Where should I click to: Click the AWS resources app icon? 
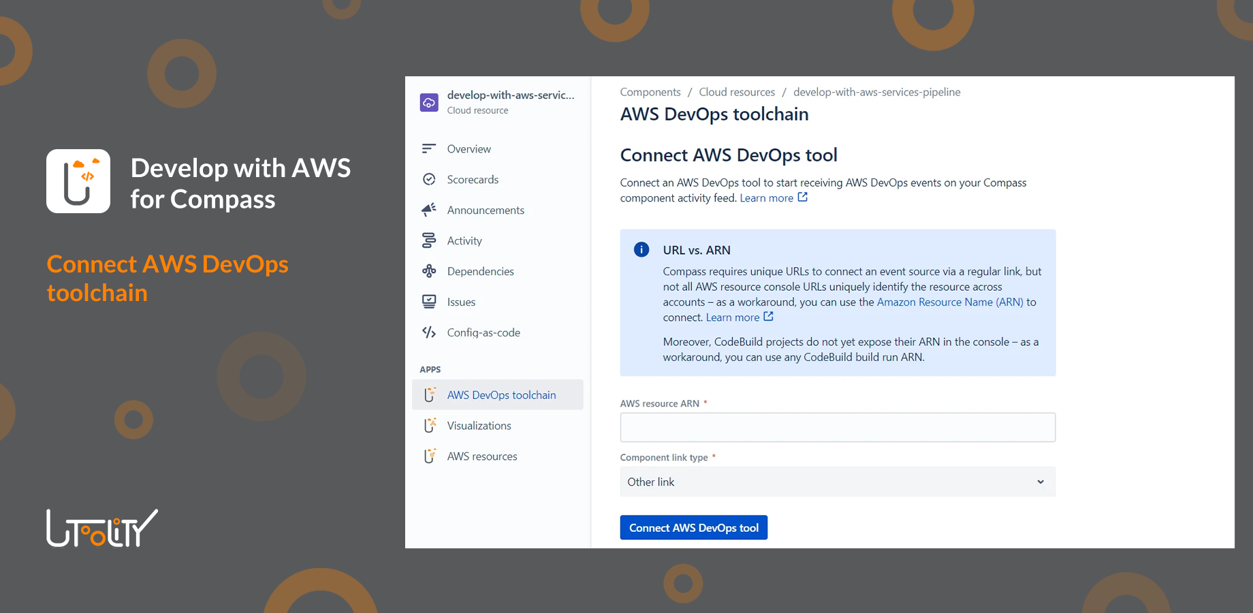430,456
